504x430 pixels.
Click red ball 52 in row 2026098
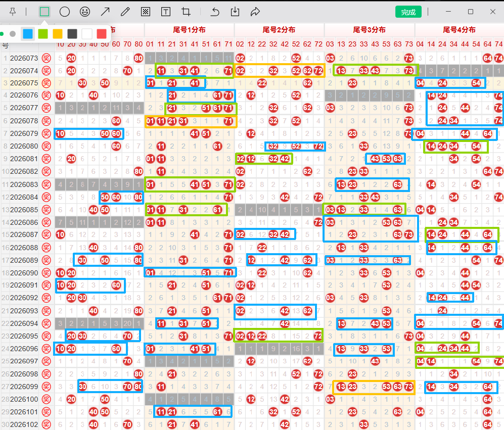coord(296,374)
